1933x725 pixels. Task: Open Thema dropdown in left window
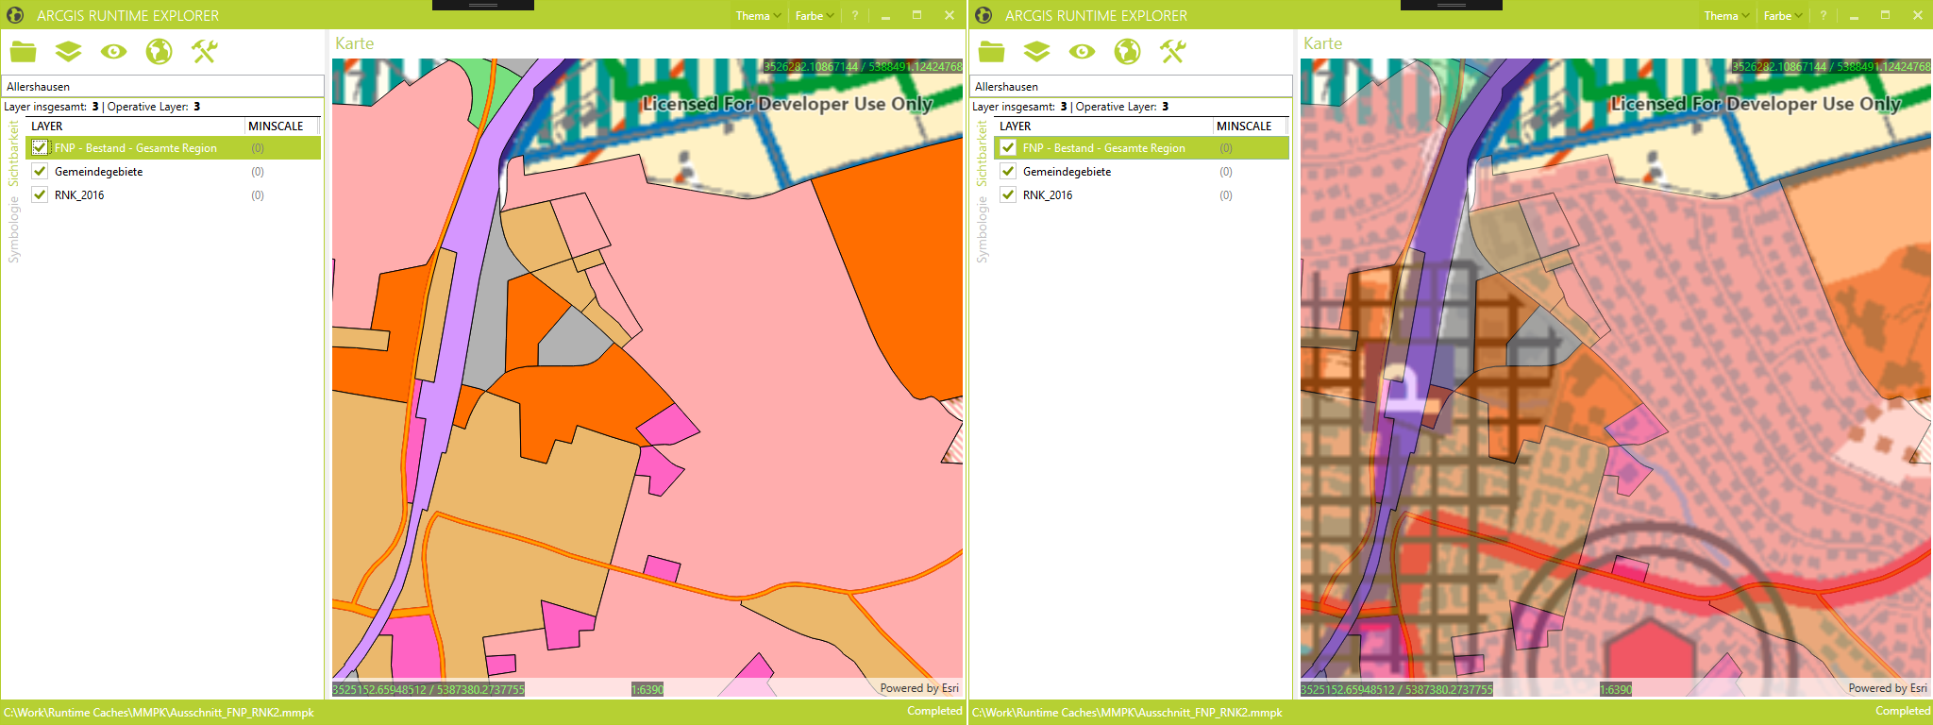pos(758,15)
